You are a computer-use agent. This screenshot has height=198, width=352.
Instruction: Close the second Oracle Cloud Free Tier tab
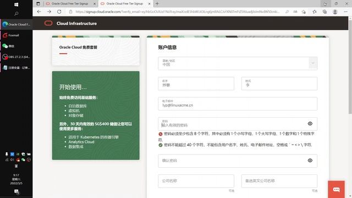[149, 4]
